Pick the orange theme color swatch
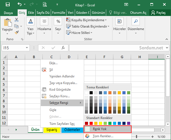 pyautogui.click(x=110, y=93)
